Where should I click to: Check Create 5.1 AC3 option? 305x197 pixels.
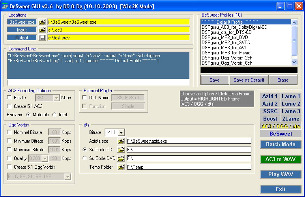[x=9, y=106]
